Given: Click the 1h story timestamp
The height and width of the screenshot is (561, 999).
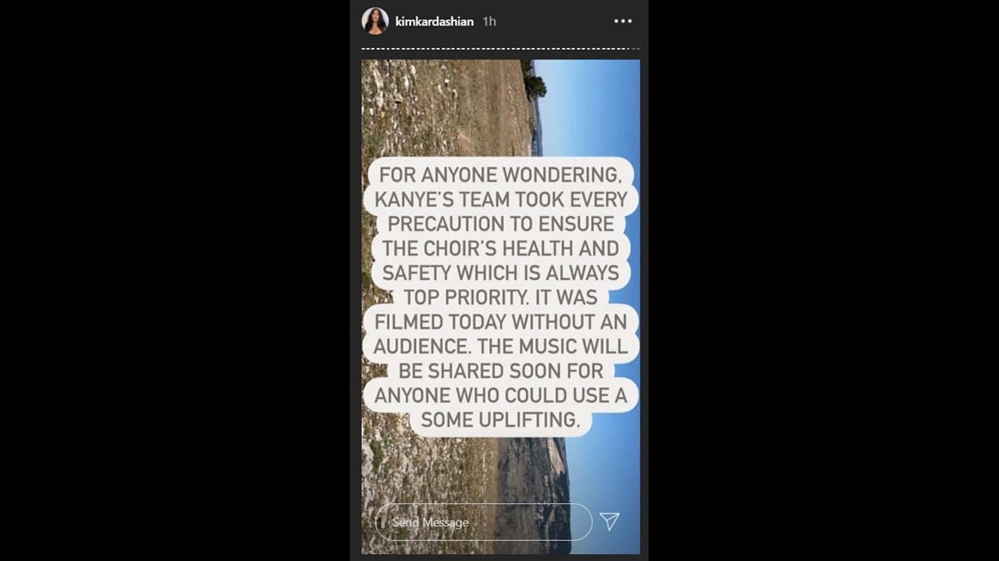Looking at the screenshot, I should (489, 22).
